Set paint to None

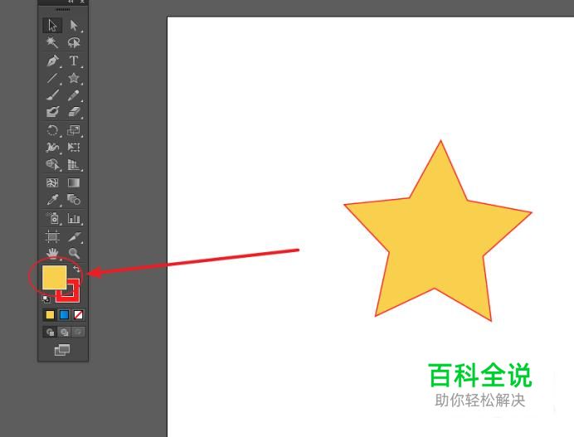tap(78, 315)
